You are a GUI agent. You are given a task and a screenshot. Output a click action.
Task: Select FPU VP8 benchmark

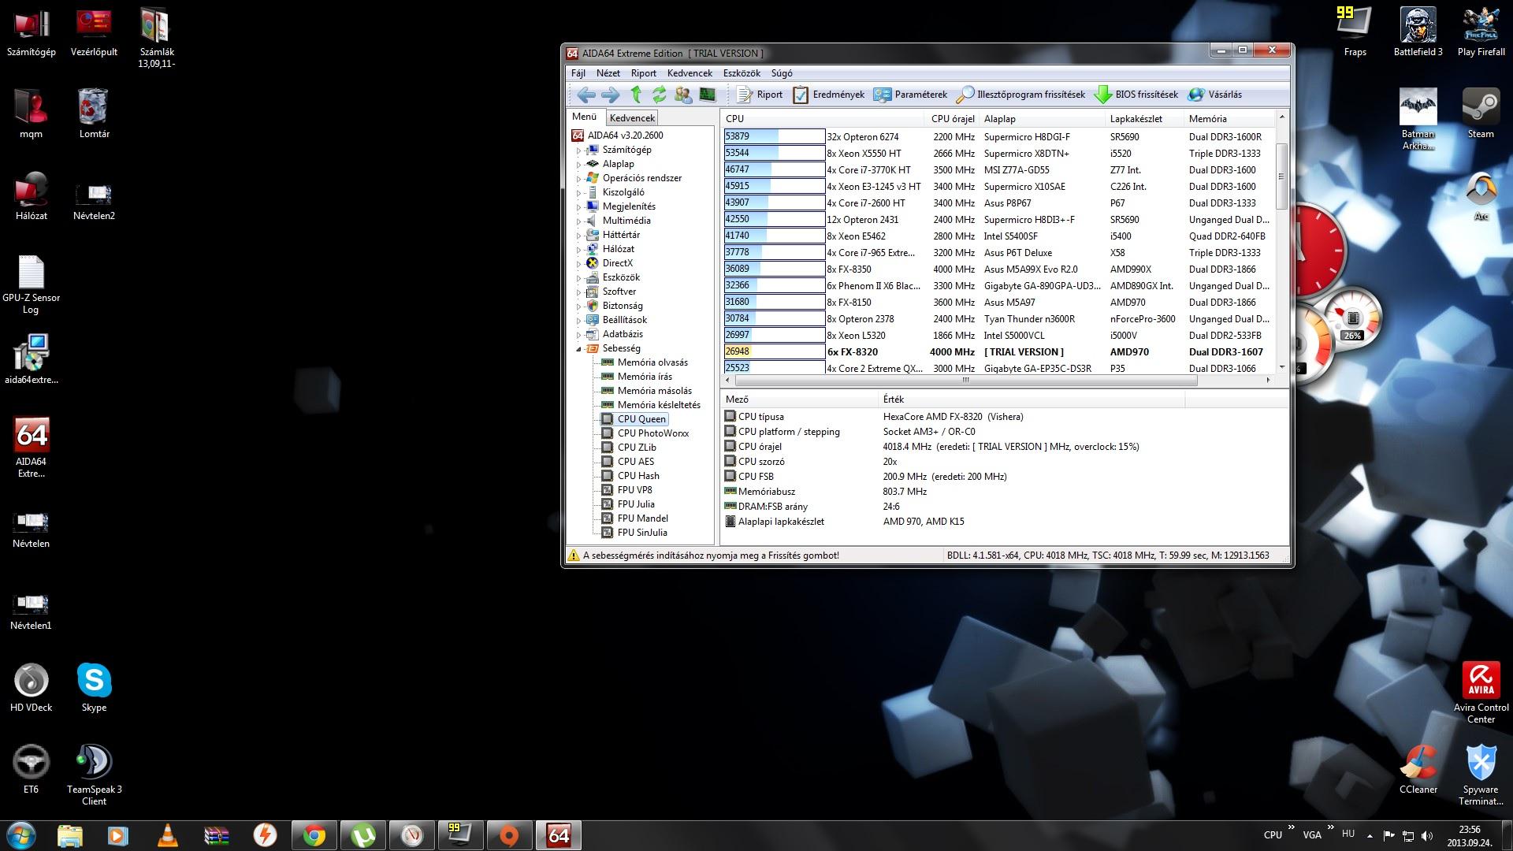tap(634, 490)
